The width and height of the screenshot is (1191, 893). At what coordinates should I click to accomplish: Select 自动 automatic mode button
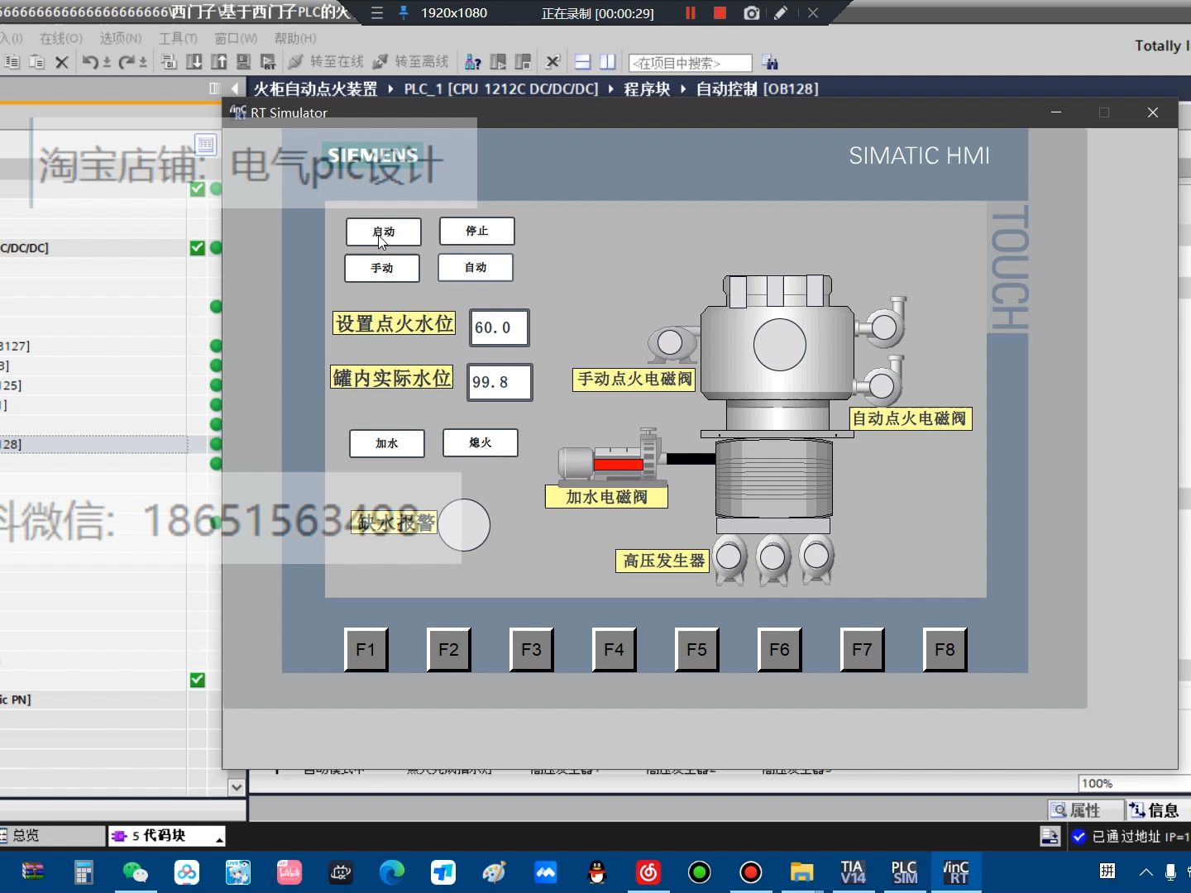(x=476, y=267)
